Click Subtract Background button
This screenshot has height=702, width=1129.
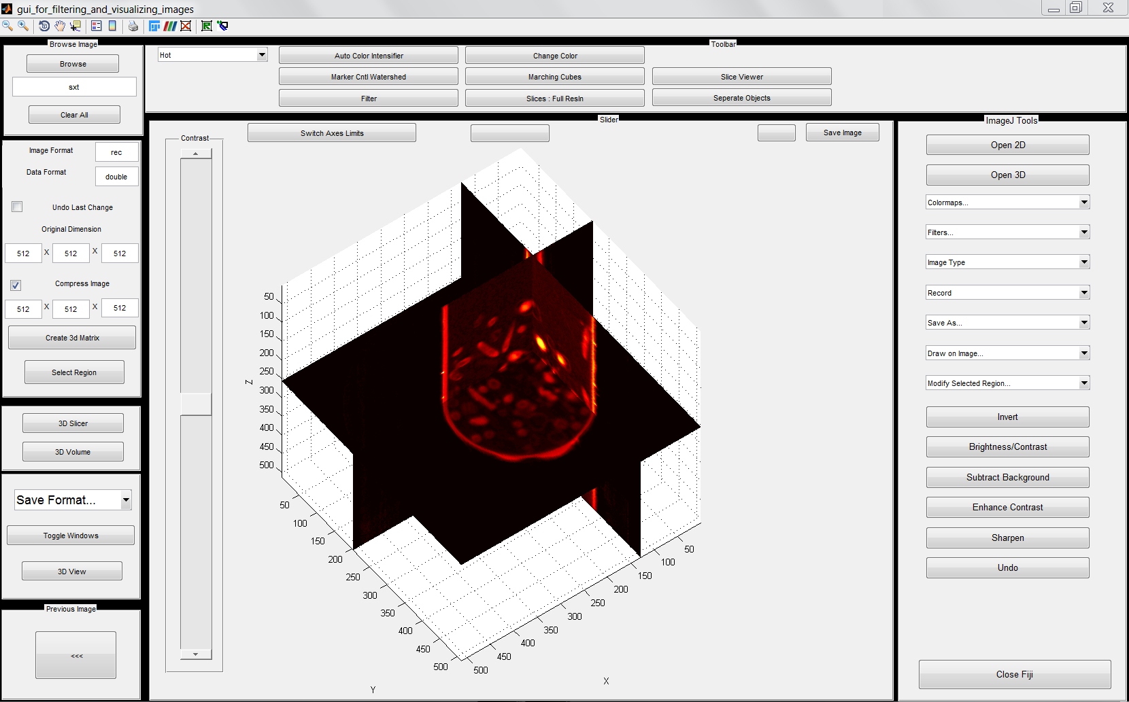tap(1007, 478)
